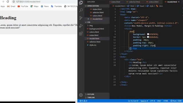Open the Gmail bookmark
Screen dimensions: 183x103
click(x=11, y=6)
